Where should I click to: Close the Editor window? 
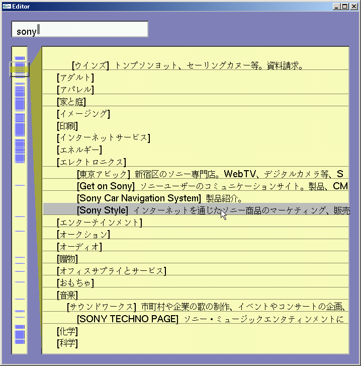pos(354,7)
